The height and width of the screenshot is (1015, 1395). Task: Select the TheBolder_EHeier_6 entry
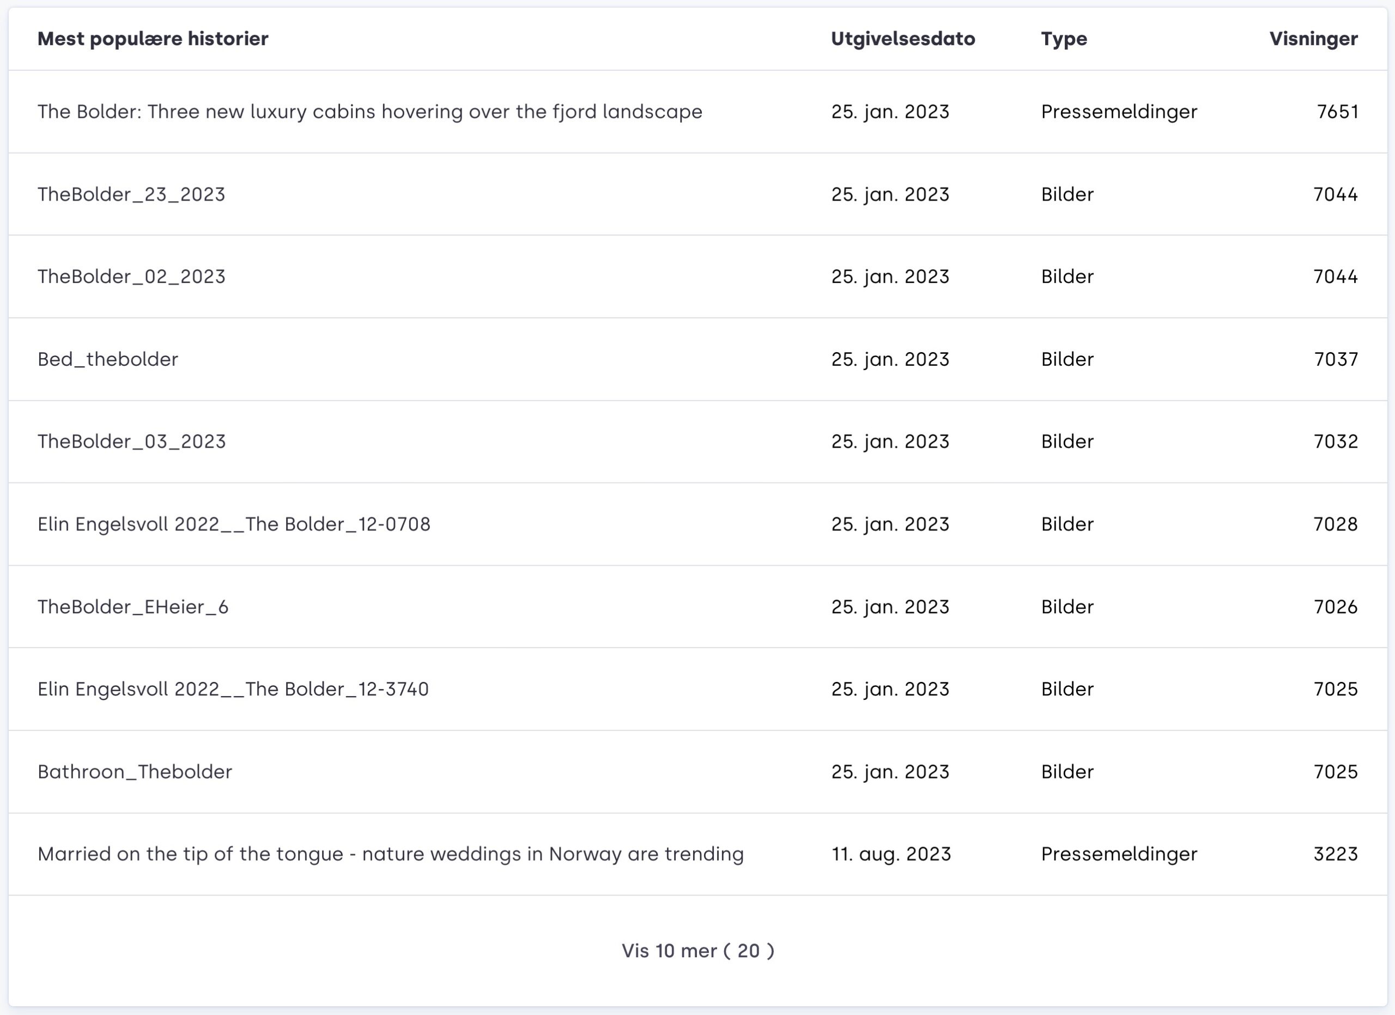(133, 607)
